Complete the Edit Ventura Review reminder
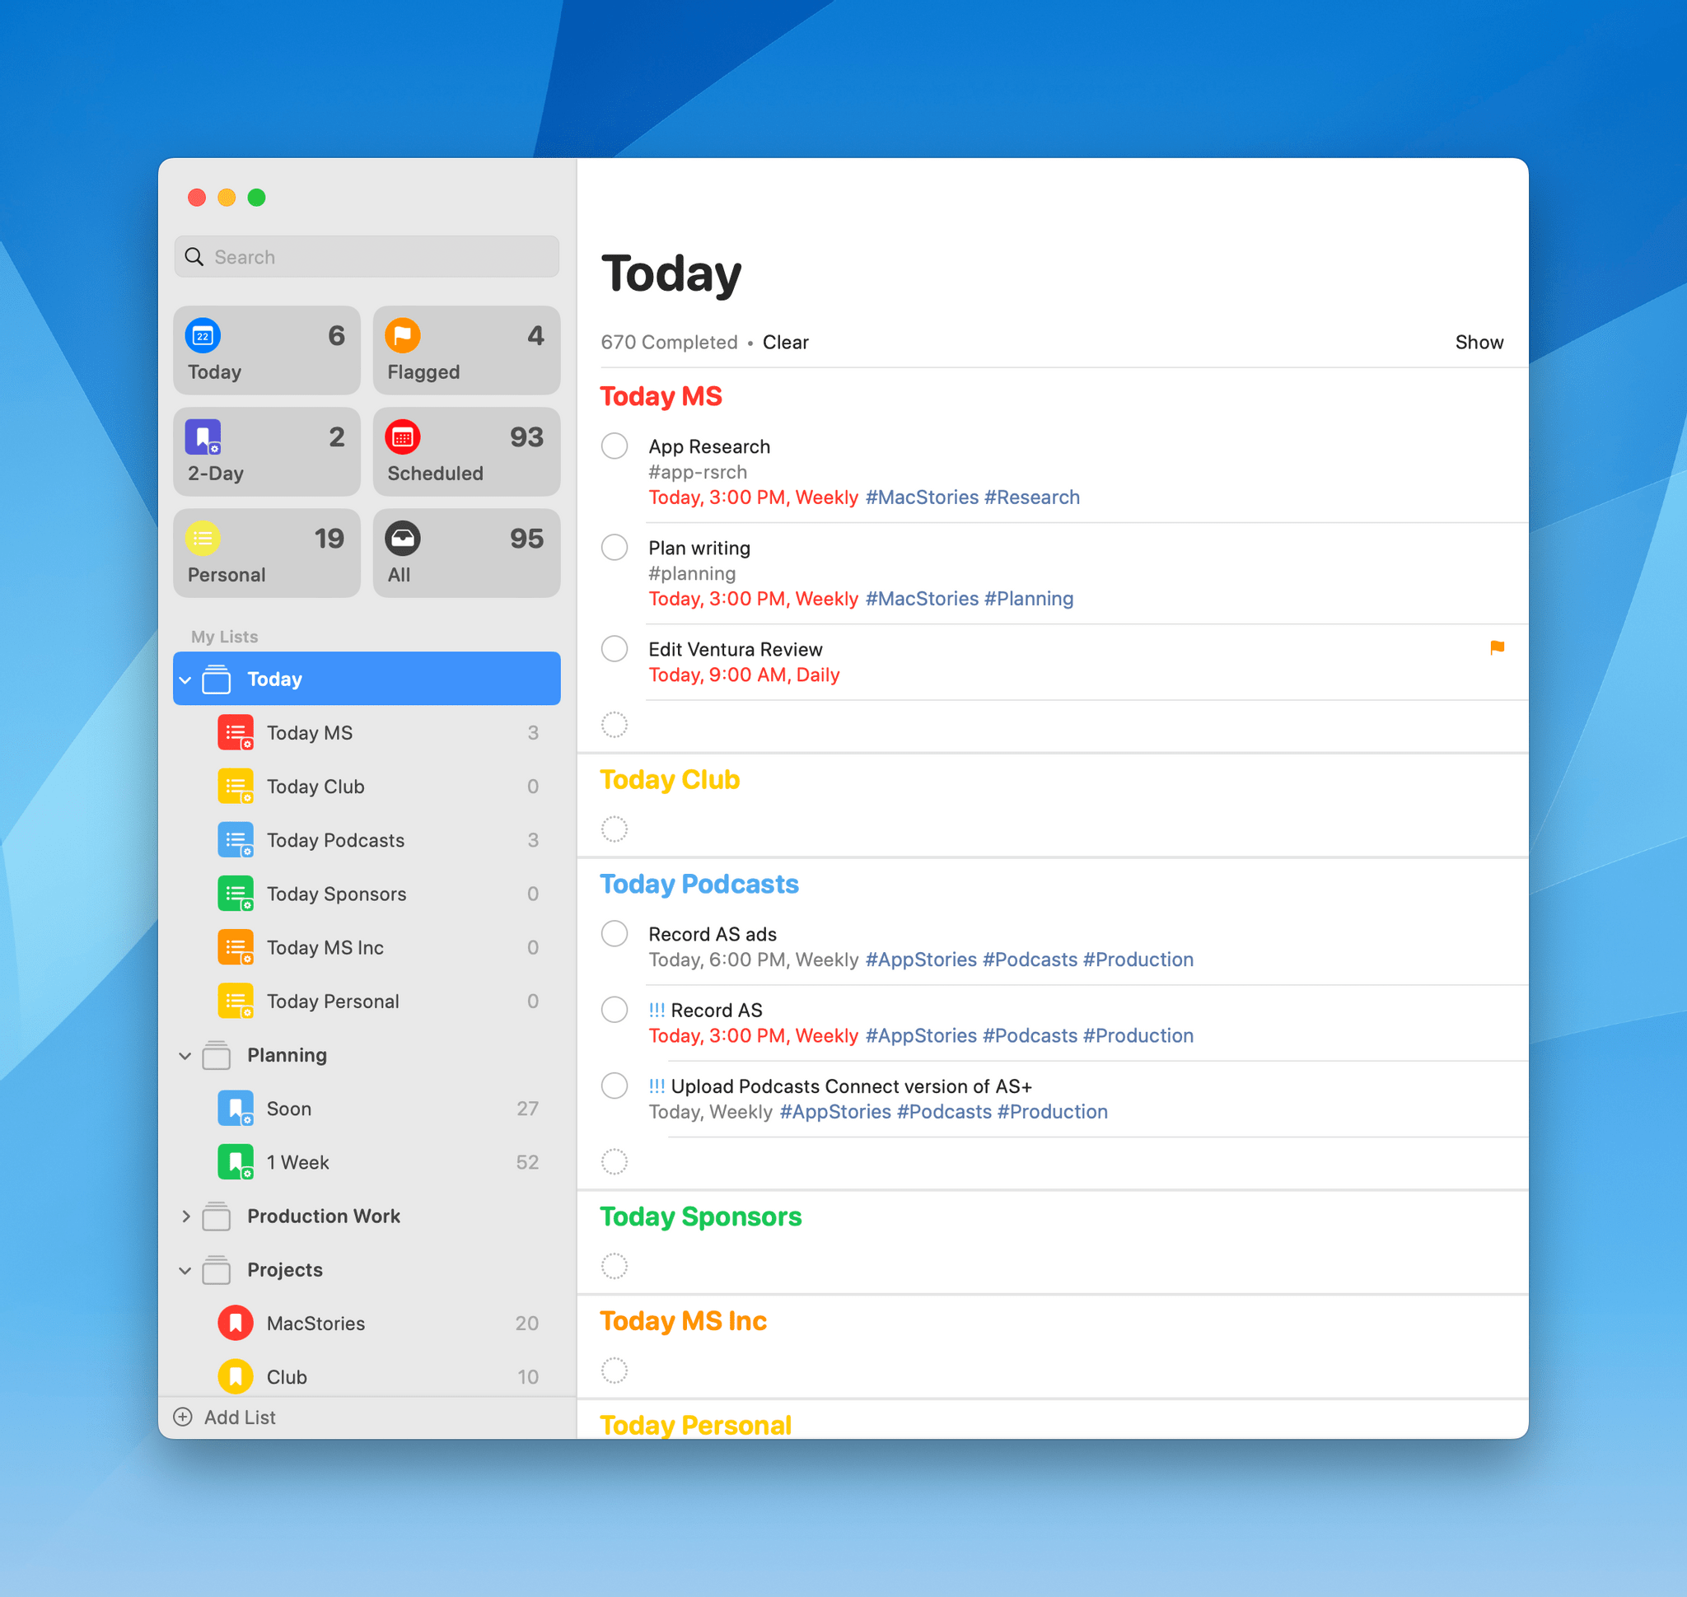The width and height of the screenshot is (1687, 1597). click(614, 649)
